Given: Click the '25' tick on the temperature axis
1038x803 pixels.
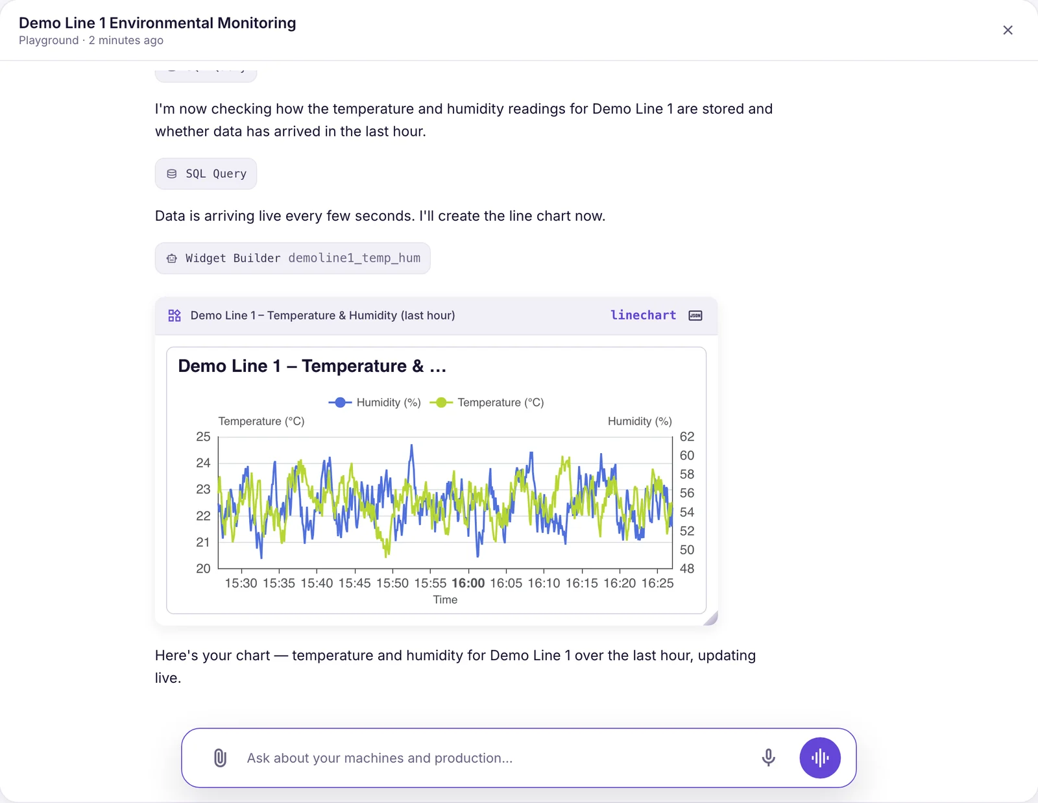Looking at the screenshot, I should 203,437.
